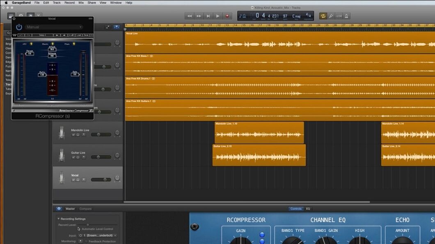The image size is (435, 244).
Task: Toggle the RCompressor power button
Action: 19,27
